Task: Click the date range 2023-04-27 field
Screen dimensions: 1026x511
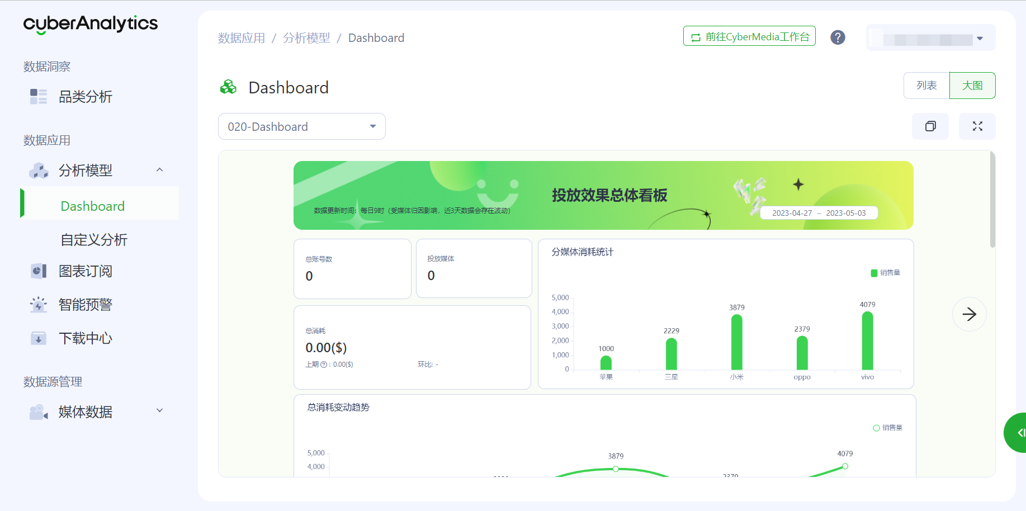Action: coord(792,213)
